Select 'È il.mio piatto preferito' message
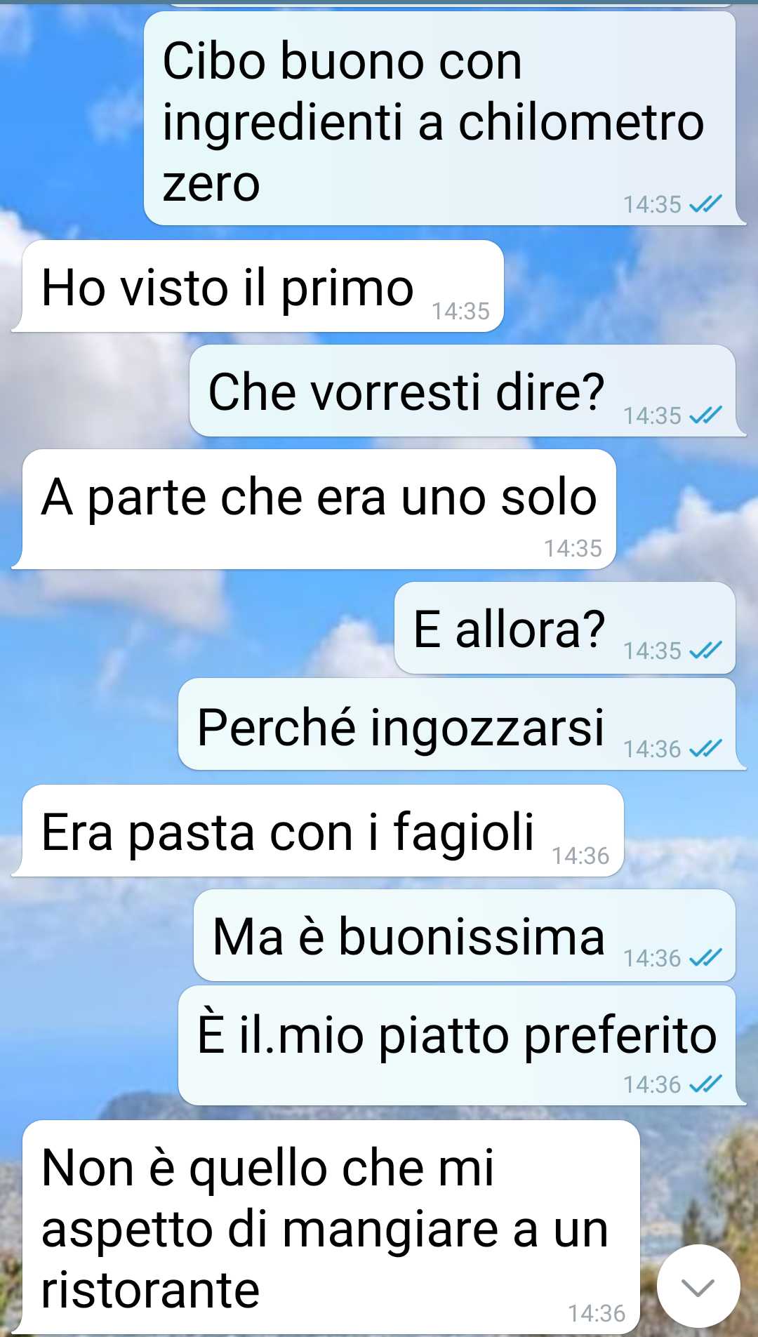 [462, 1046]
